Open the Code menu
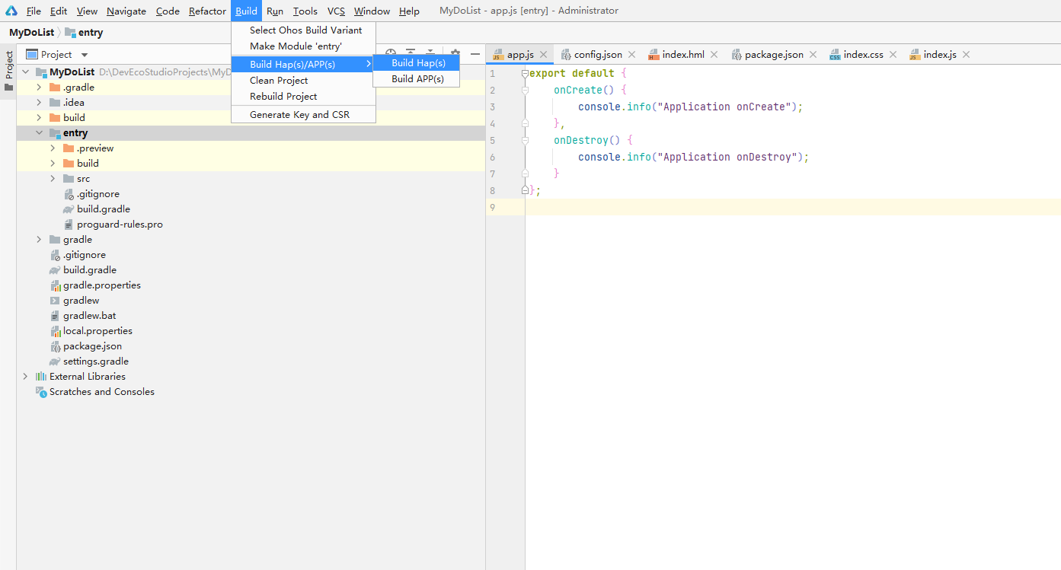The height and width of the screenshot is (570, 1061). point(168,11)
